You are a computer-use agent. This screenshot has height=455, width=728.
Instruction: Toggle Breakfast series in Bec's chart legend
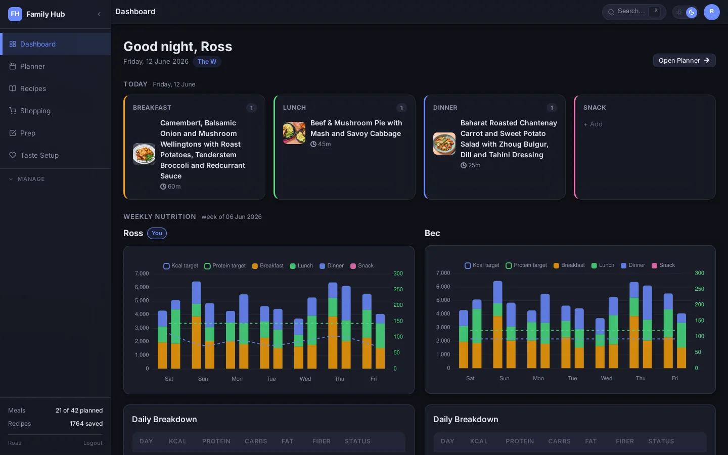[569, 265]
